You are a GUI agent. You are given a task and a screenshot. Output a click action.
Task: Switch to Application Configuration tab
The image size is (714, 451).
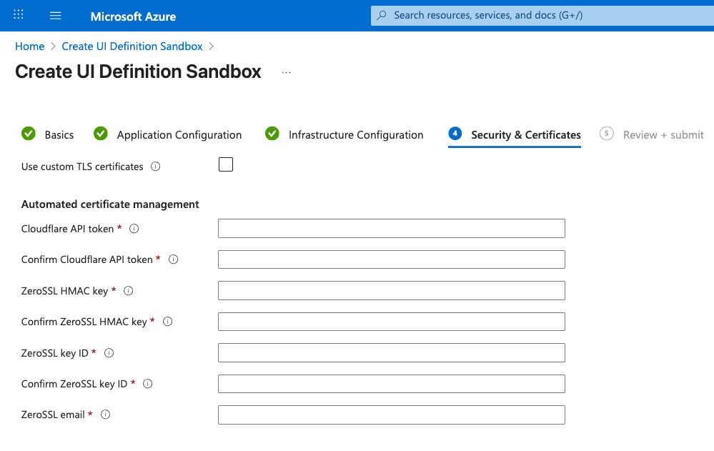167,134
